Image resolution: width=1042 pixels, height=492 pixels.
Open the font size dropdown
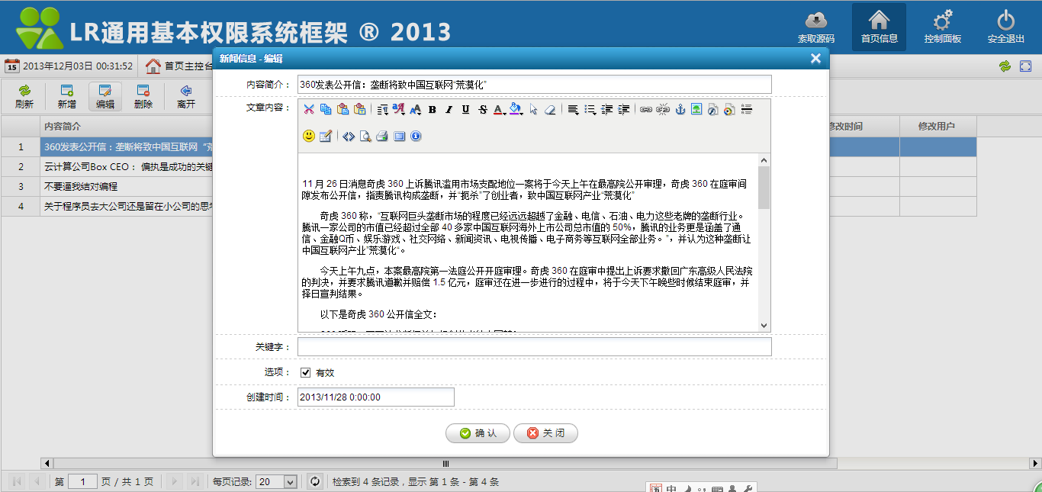(x=415, y=110)
